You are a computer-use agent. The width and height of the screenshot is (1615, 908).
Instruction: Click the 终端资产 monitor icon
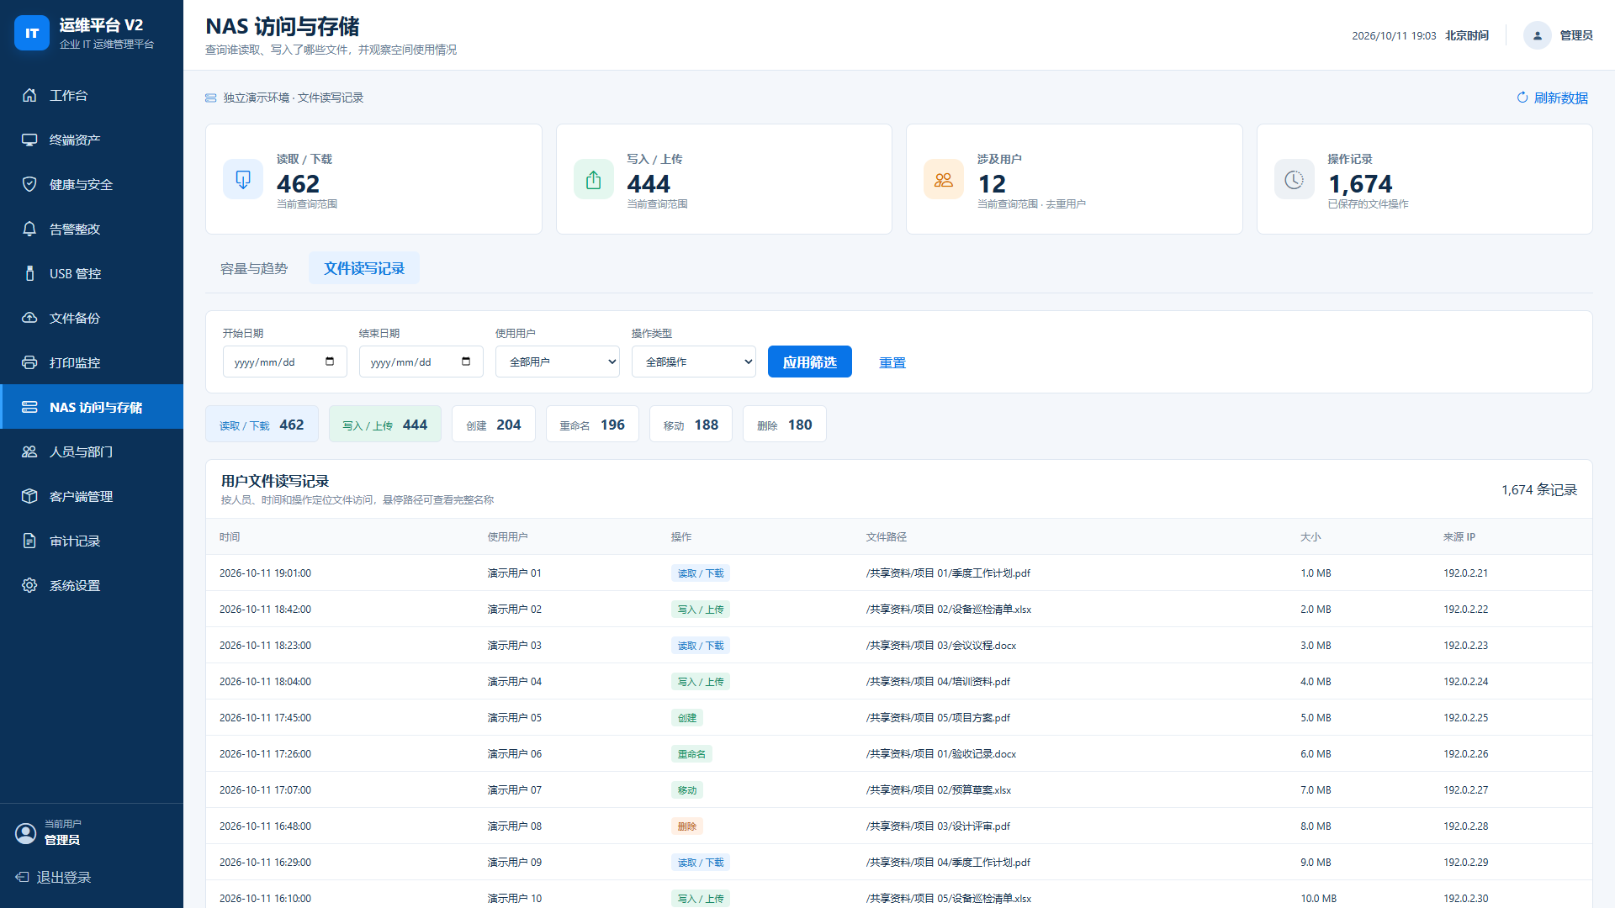point(29,140)
